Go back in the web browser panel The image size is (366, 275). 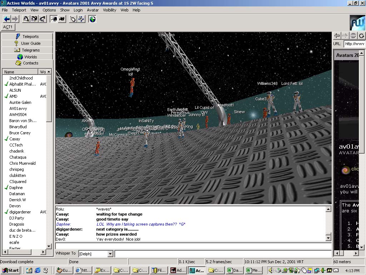[337, 35]
